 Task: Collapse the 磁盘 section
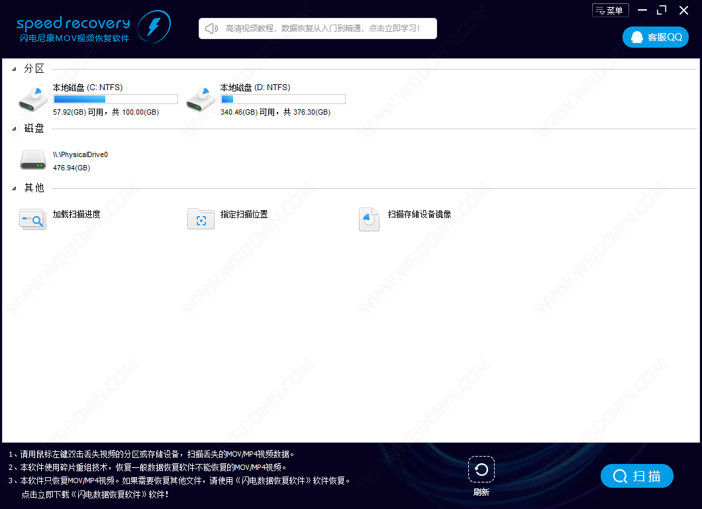click(14, 129)
